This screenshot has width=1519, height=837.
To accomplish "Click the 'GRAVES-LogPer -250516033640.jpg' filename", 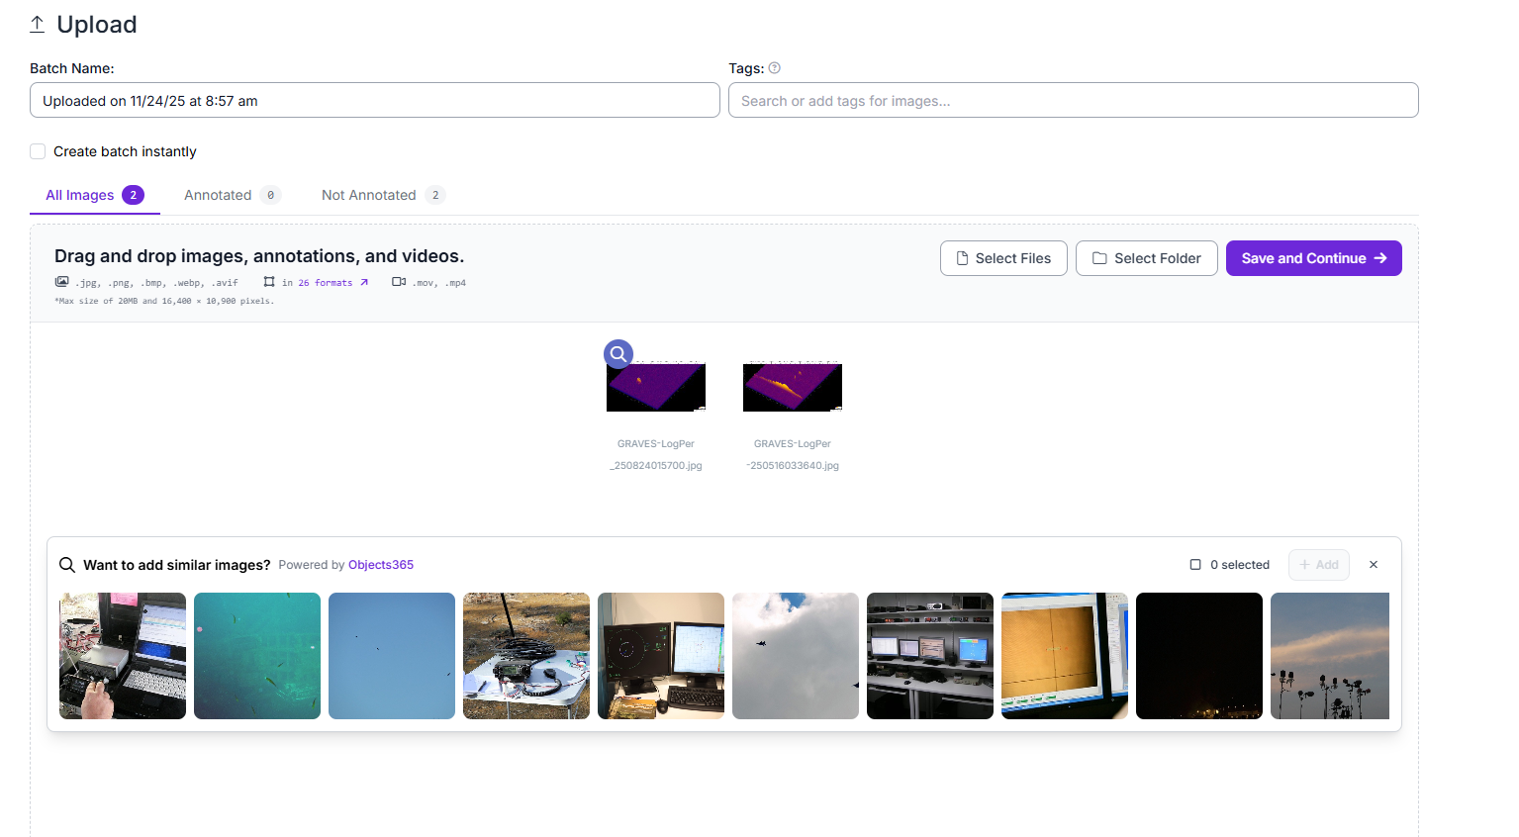I will pos(793,454).
